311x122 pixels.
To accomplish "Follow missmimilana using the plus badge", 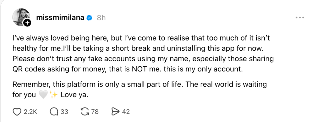I will click(x=27, y=23).
